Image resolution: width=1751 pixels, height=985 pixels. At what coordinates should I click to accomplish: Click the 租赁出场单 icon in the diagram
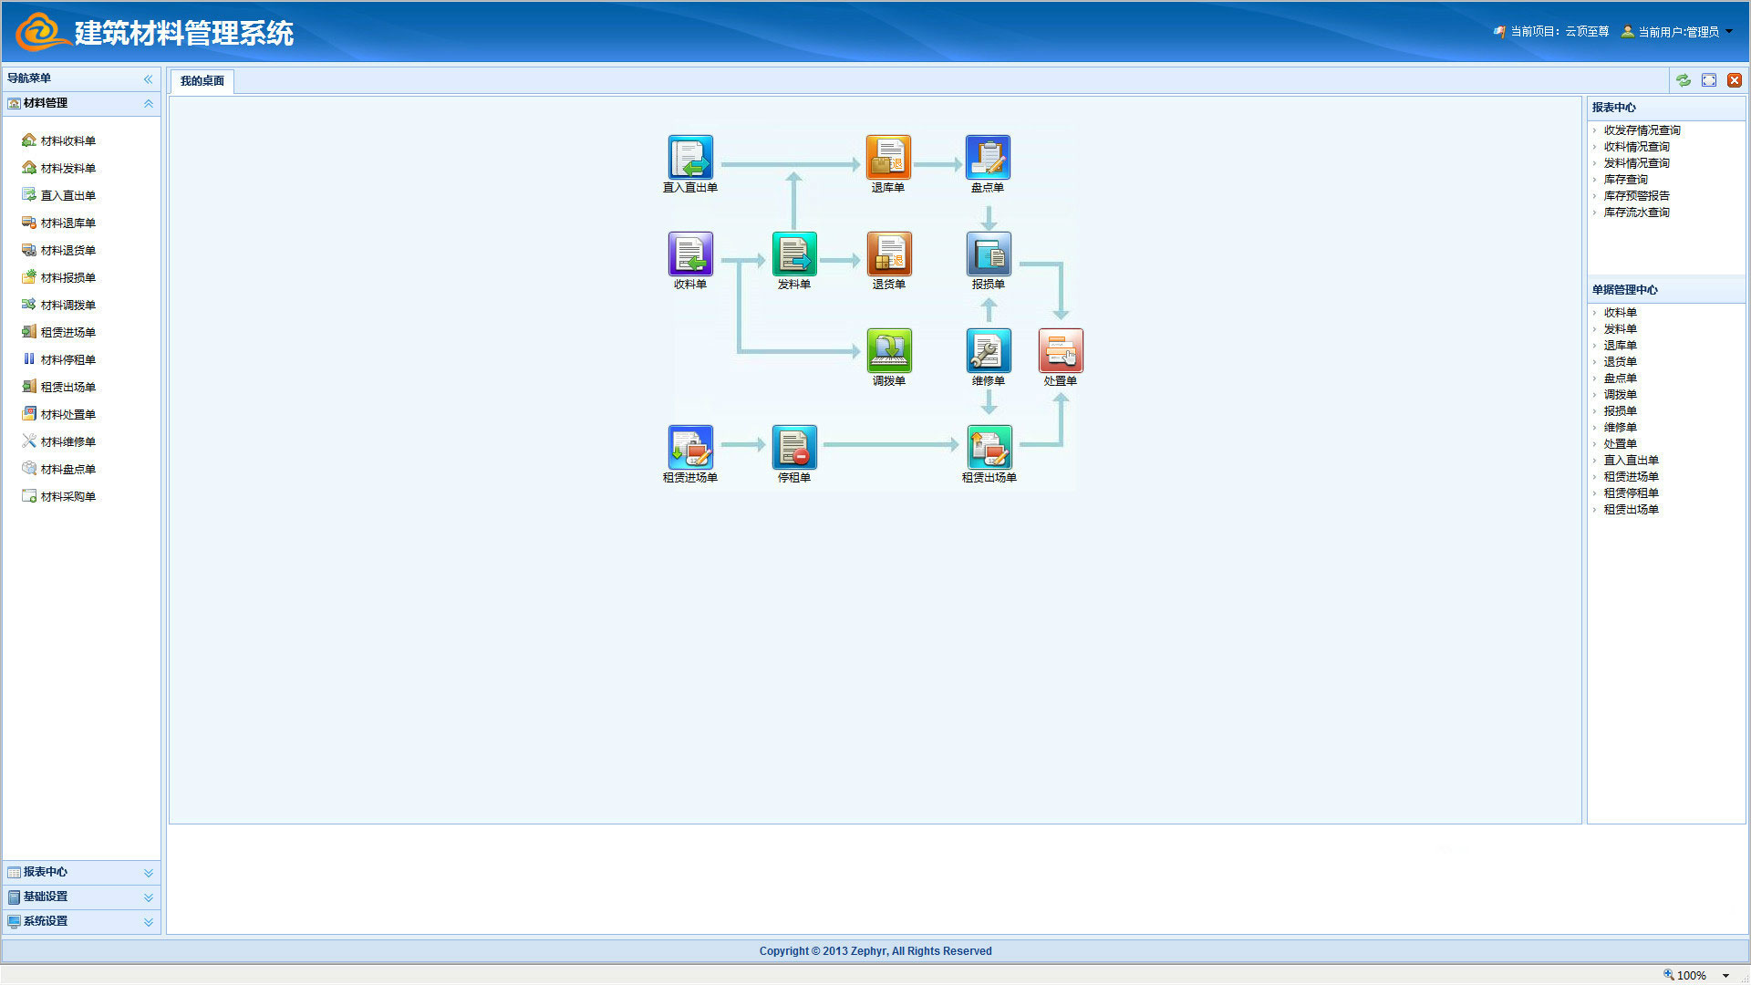click(x=989, y=448)
